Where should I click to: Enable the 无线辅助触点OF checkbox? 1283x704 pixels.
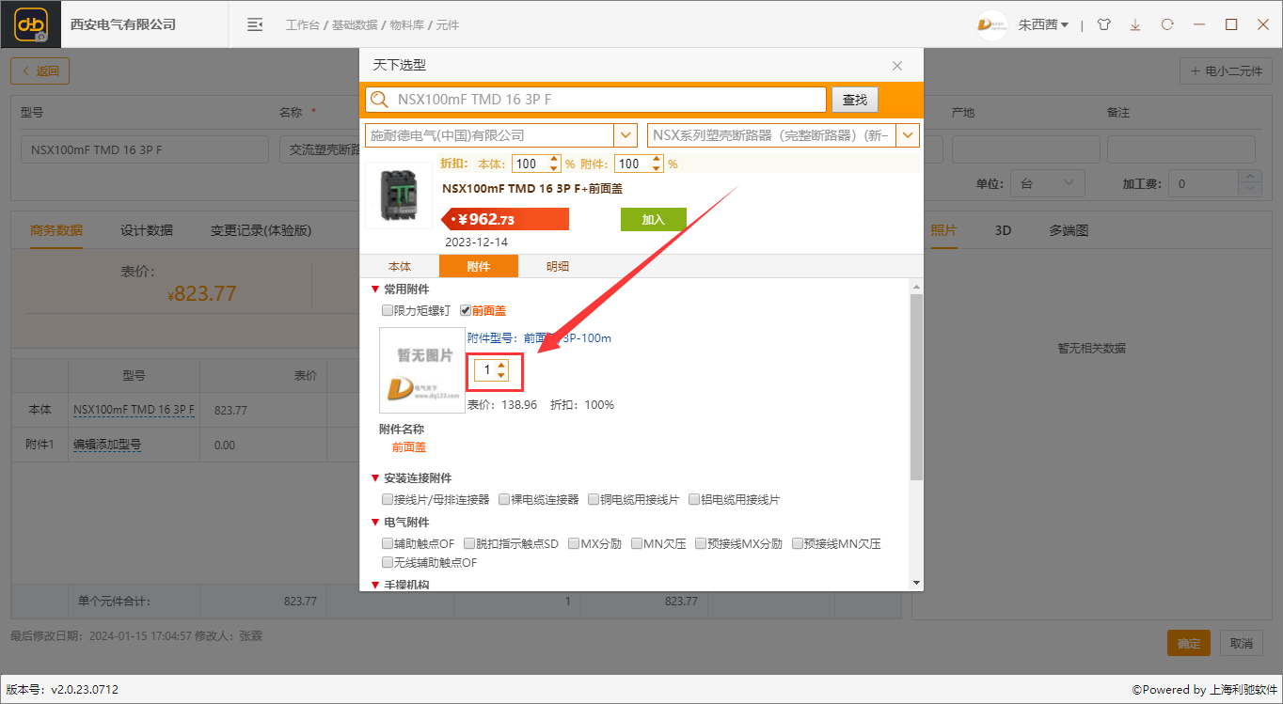(388, 562)
